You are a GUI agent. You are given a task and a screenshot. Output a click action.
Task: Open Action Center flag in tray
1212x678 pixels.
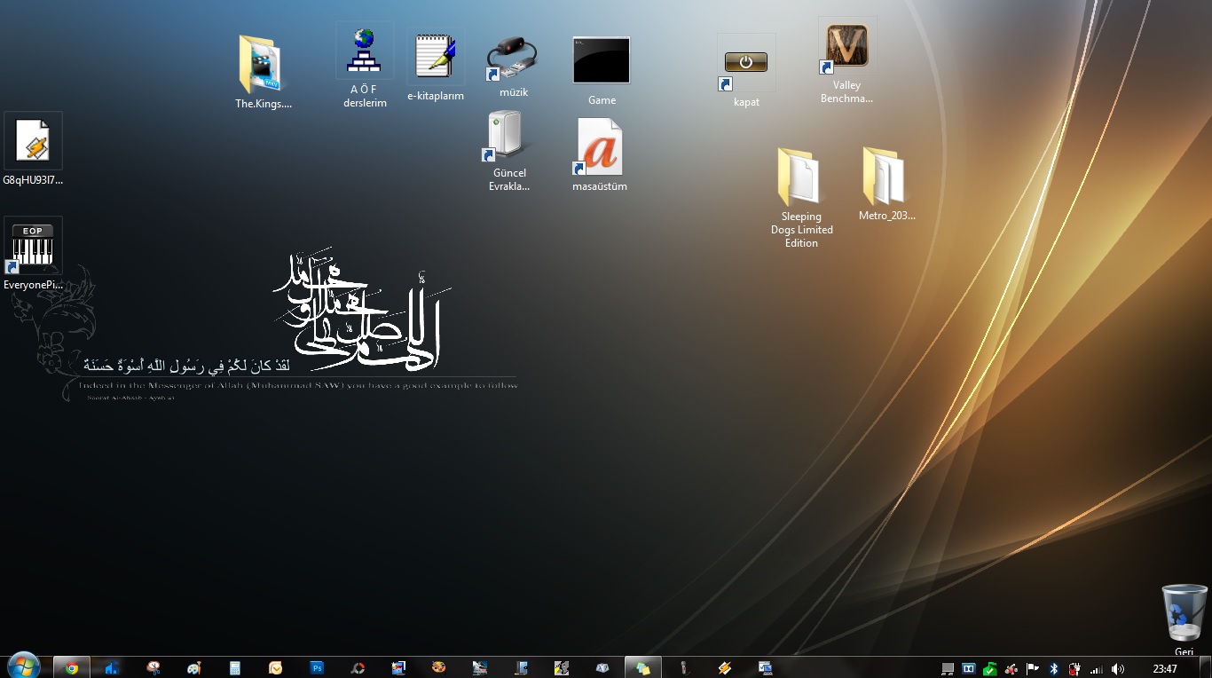click(x=1032, y=668)
